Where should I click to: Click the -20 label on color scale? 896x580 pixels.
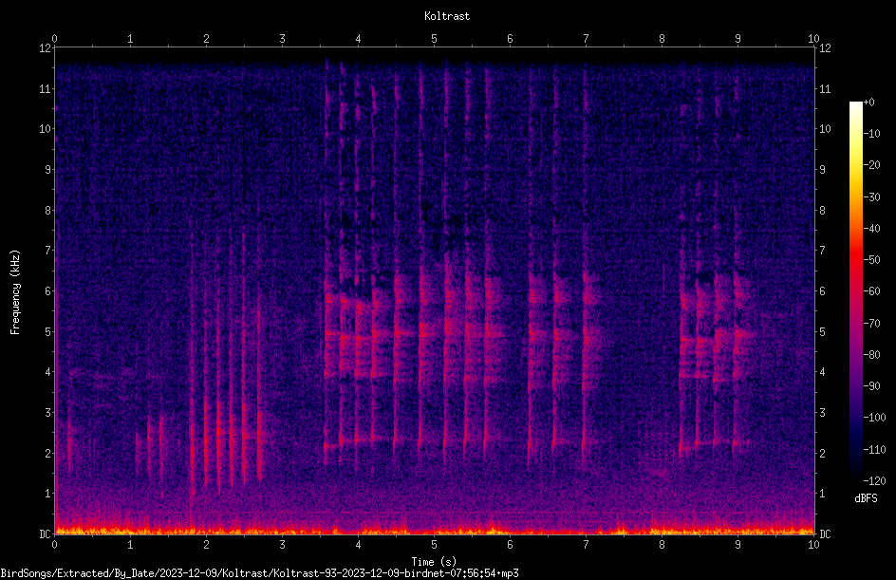coord(872,165)
